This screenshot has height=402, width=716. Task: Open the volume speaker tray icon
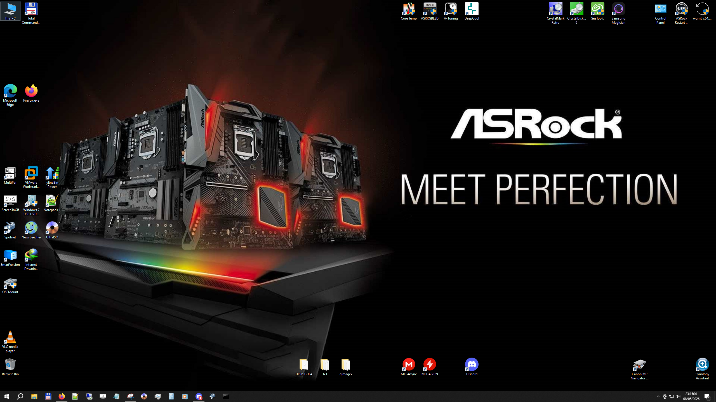coord(678,396)
